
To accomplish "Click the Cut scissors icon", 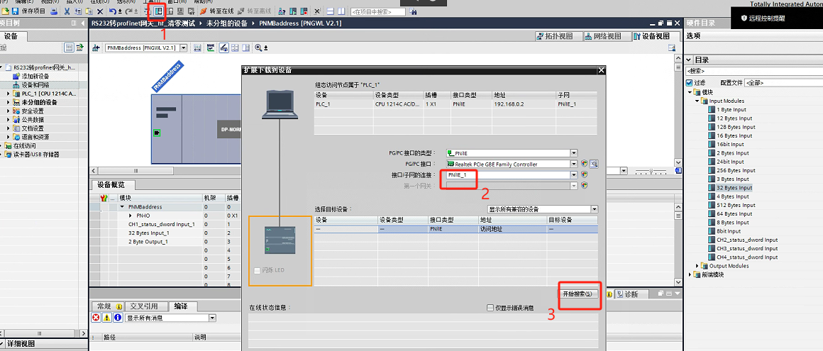I will [67, 11].
